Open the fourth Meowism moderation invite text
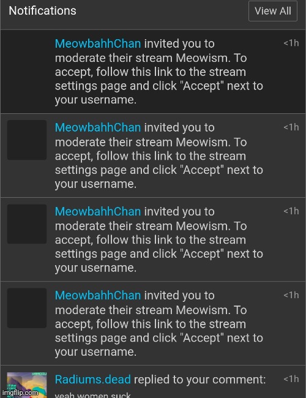The image size is (306, 398). point(159,324)
